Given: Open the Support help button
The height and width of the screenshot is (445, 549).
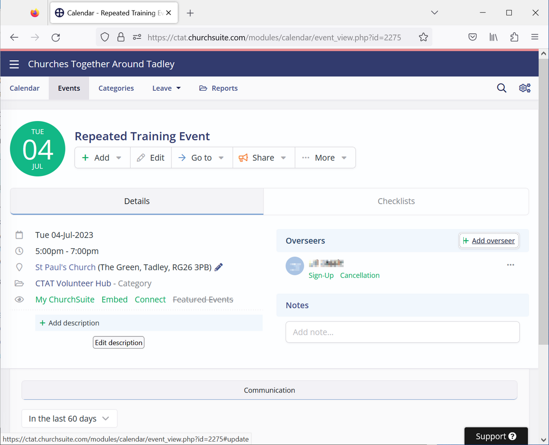Looking at the screenshot, I should point(496,436).
